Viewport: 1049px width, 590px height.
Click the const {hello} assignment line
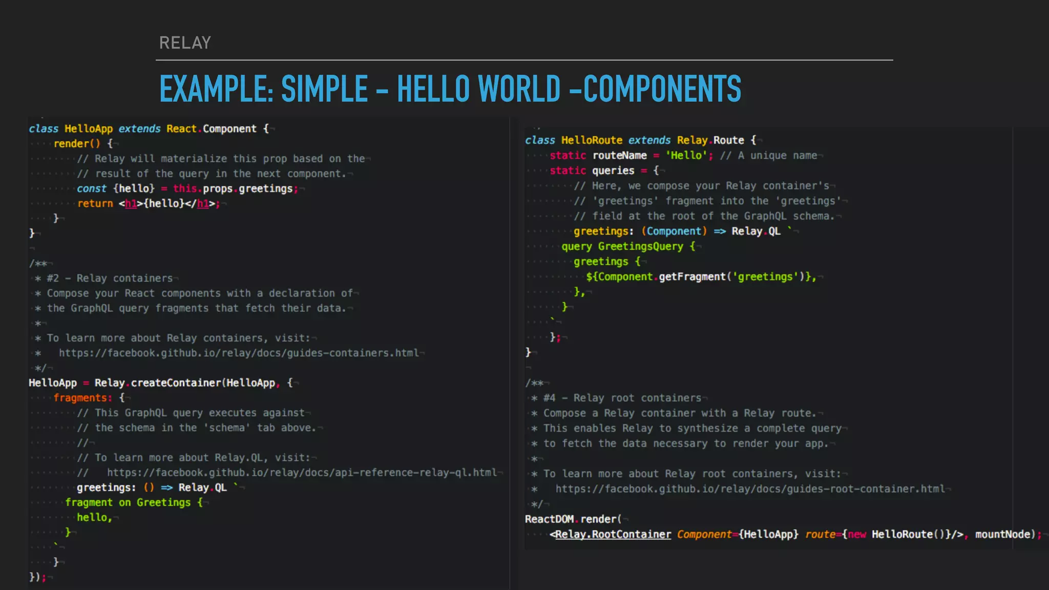187,188
